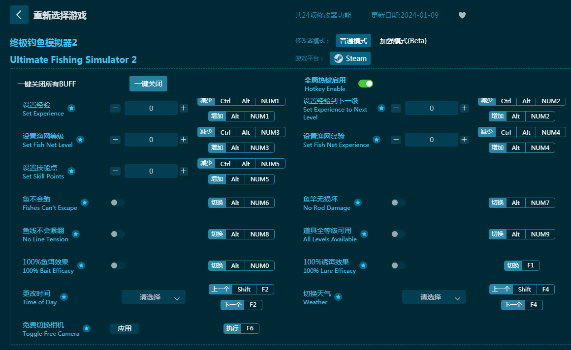Turn on No Line Tension
The width and height of the screenshot is (571, 350).
[x=118, y=234]
